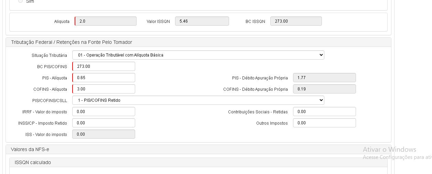Click the Valor ISSQN field
This screenshot has height=174, width=432.
coord(202,21)
